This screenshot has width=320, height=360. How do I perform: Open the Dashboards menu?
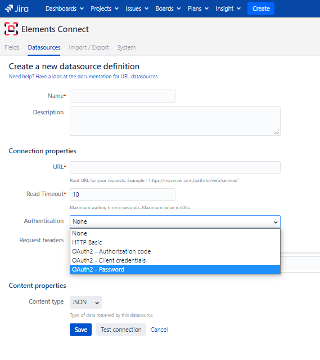(x=65, y=8)
